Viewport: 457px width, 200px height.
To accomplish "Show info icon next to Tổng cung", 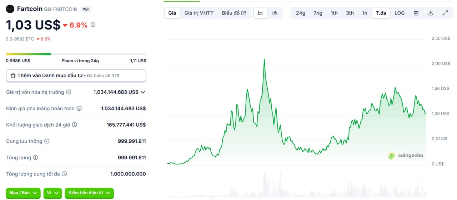I will tap(36, 158).
